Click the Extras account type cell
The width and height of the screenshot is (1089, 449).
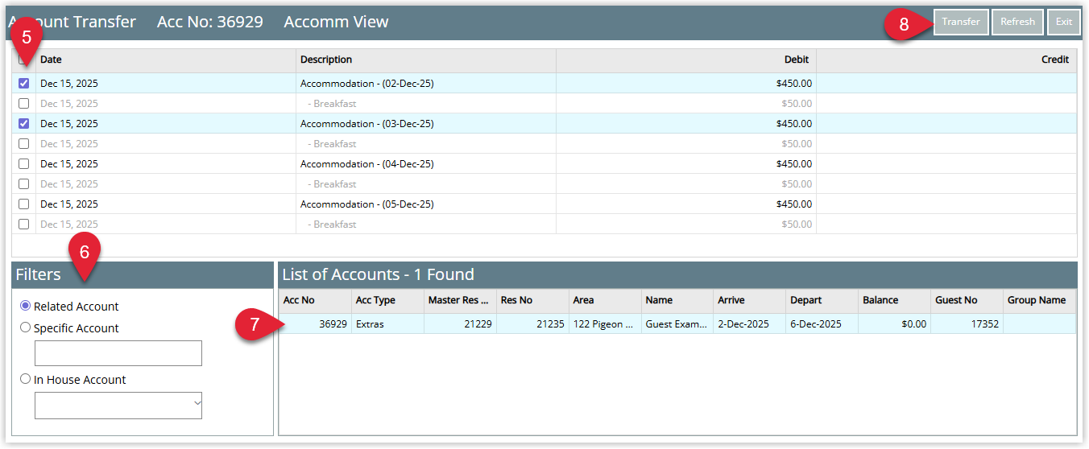[x=387, y=323]
